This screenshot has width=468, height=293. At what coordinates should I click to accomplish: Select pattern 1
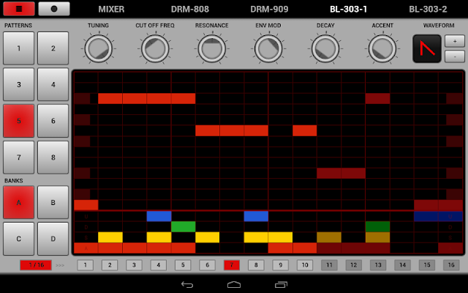19,48
